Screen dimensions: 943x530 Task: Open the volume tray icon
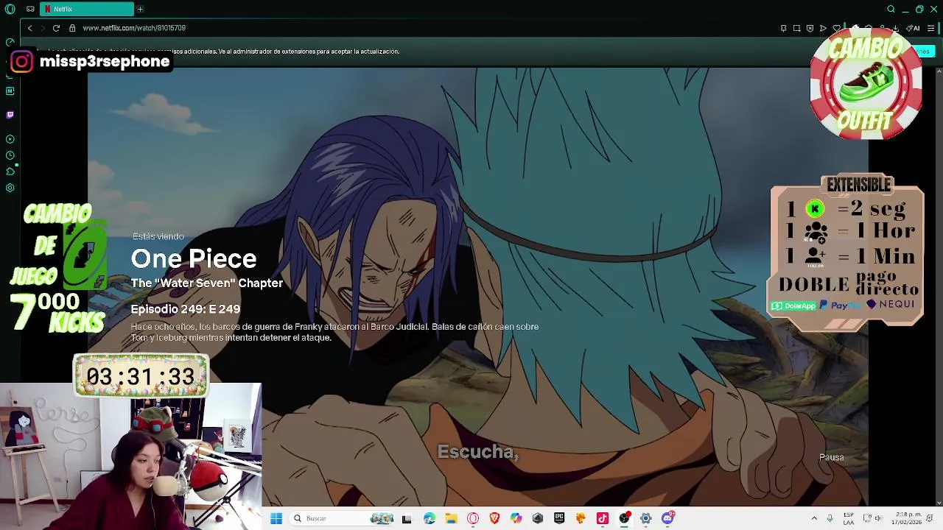878,518
